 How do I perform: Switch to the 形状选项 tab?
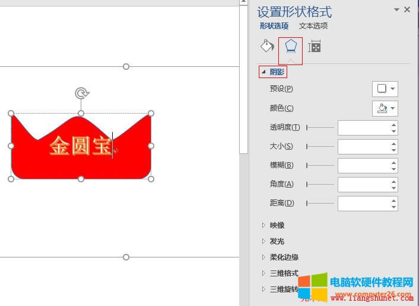[x=274, y=26]
